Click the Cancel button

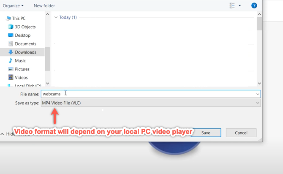[x=241, y=133]
